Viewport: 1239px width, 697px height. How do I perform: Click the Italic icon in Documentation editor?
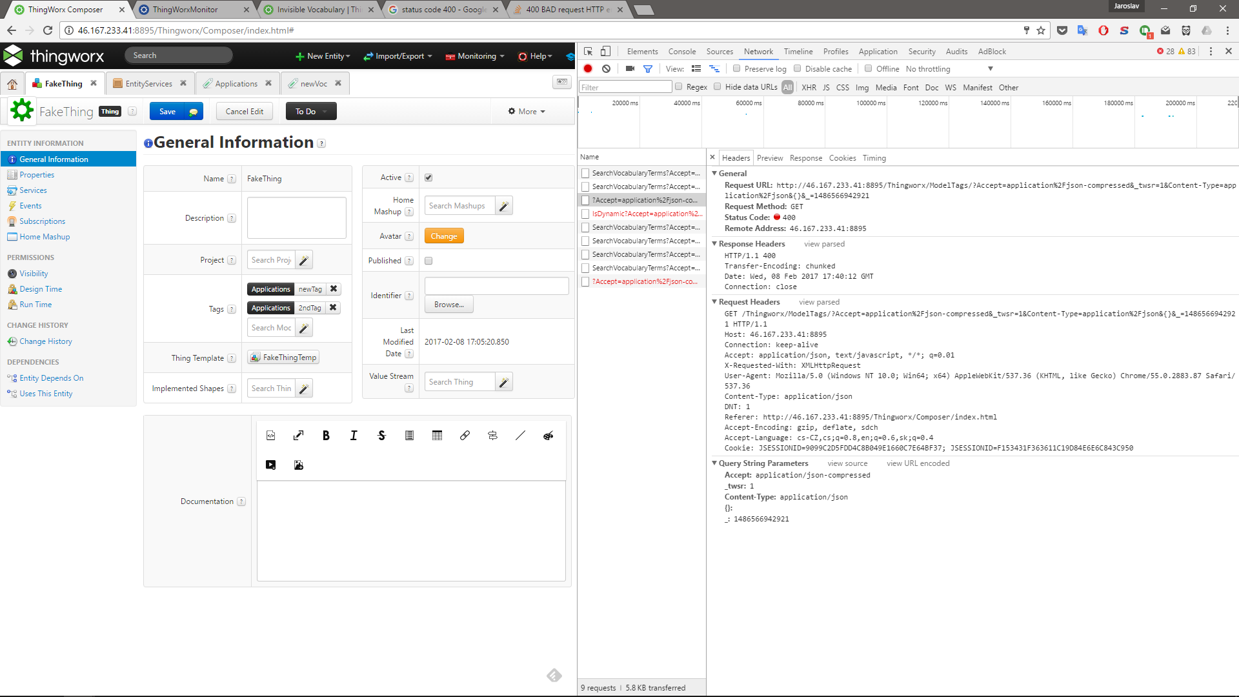point(354,436)
